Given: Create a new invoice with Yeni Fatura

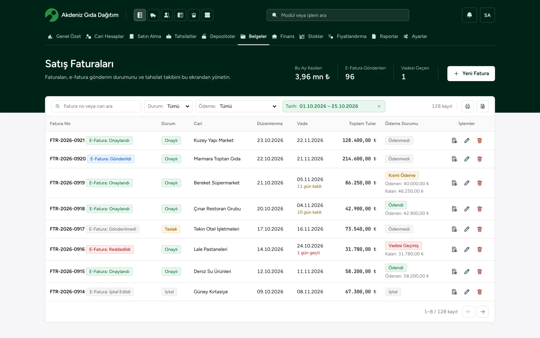Looking at the screenshot, I should [x=471, y=74].
